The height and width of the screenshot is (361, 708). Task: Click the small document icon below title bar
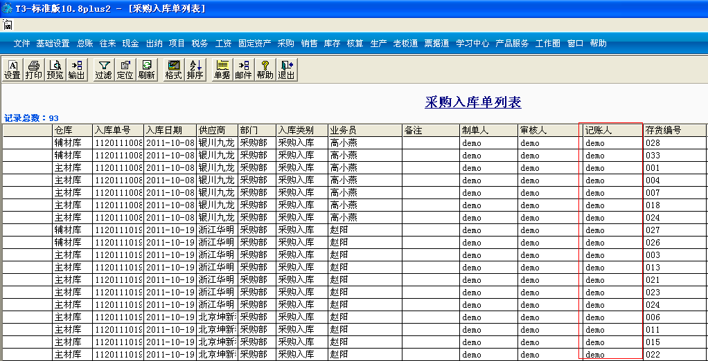coord(8,24)
